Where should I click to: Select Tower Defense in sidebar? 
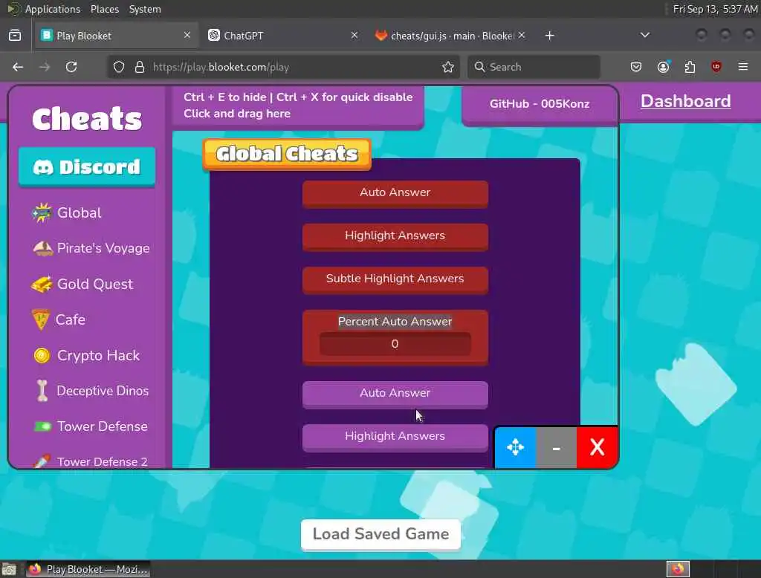[90, 426]
